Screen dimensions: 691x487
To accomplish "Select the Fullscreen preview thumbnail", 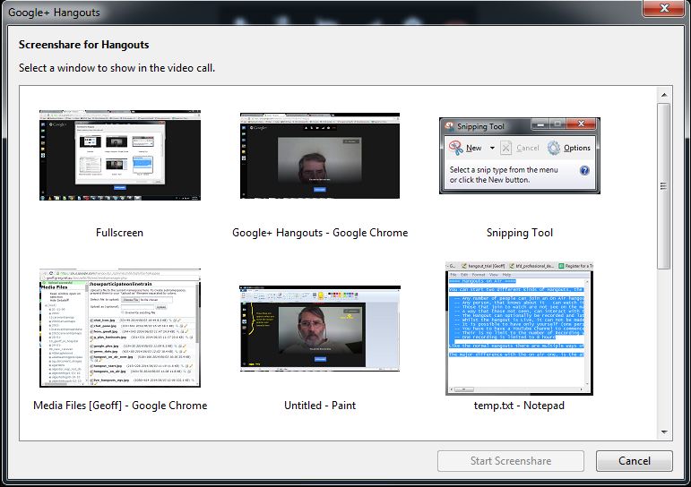I will (x=119, y=155).
